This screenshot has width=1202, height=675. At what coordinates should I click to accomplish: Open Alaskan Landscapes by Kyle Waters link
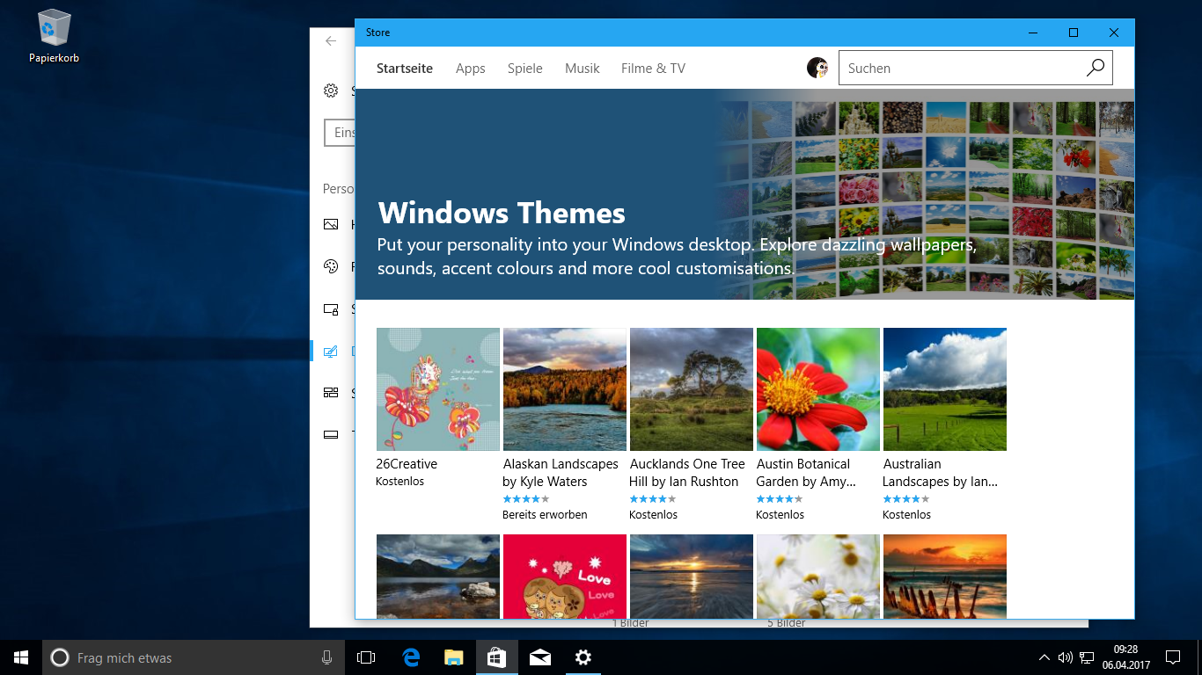561,473
